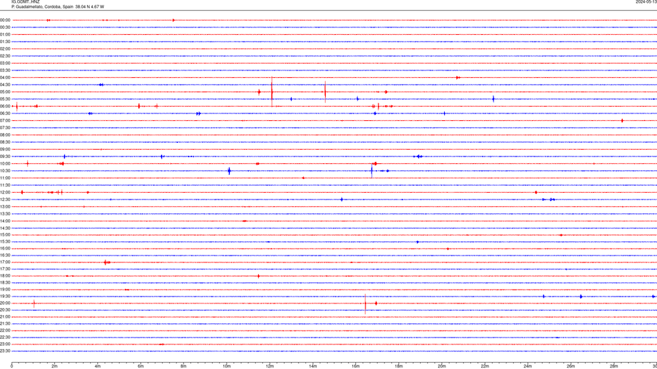Click the 09:00 row label
657x369 pixels.
coord(5,150)
